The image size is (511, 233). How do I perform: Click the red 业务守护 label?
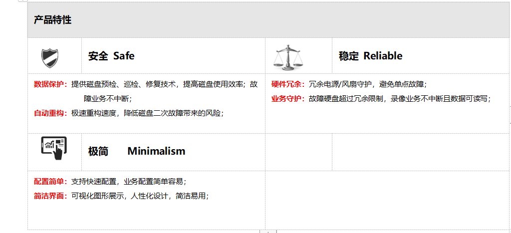[x=287, y=99]
